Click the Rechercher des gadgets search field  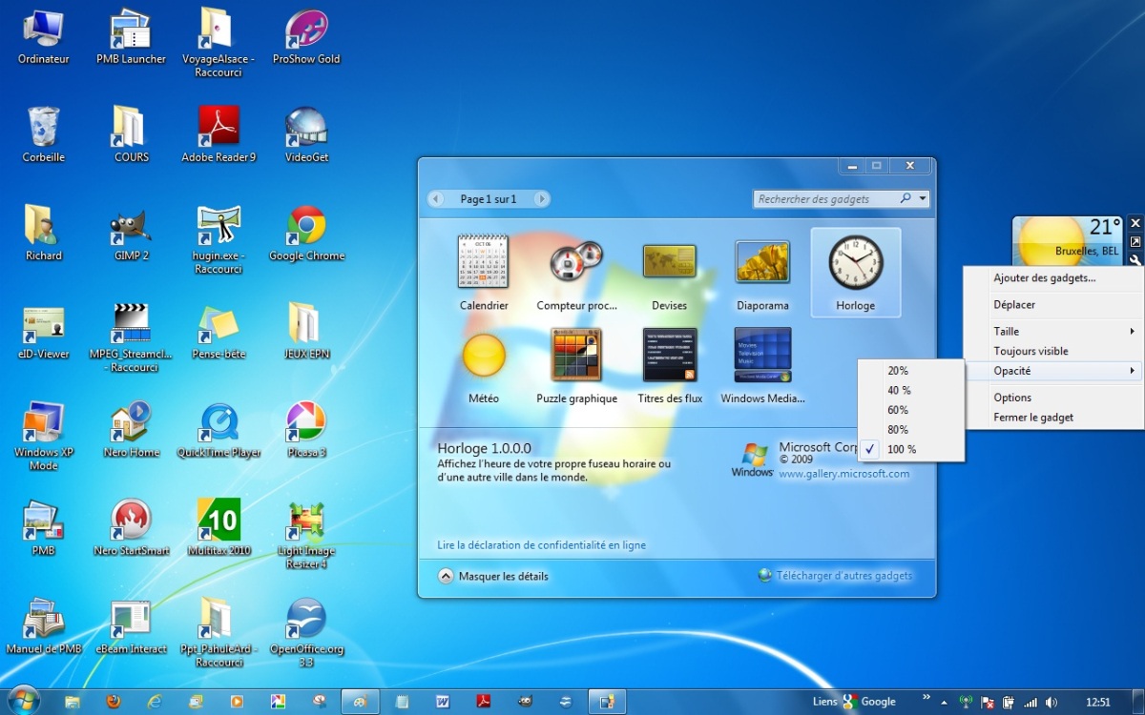pos(827,199)
